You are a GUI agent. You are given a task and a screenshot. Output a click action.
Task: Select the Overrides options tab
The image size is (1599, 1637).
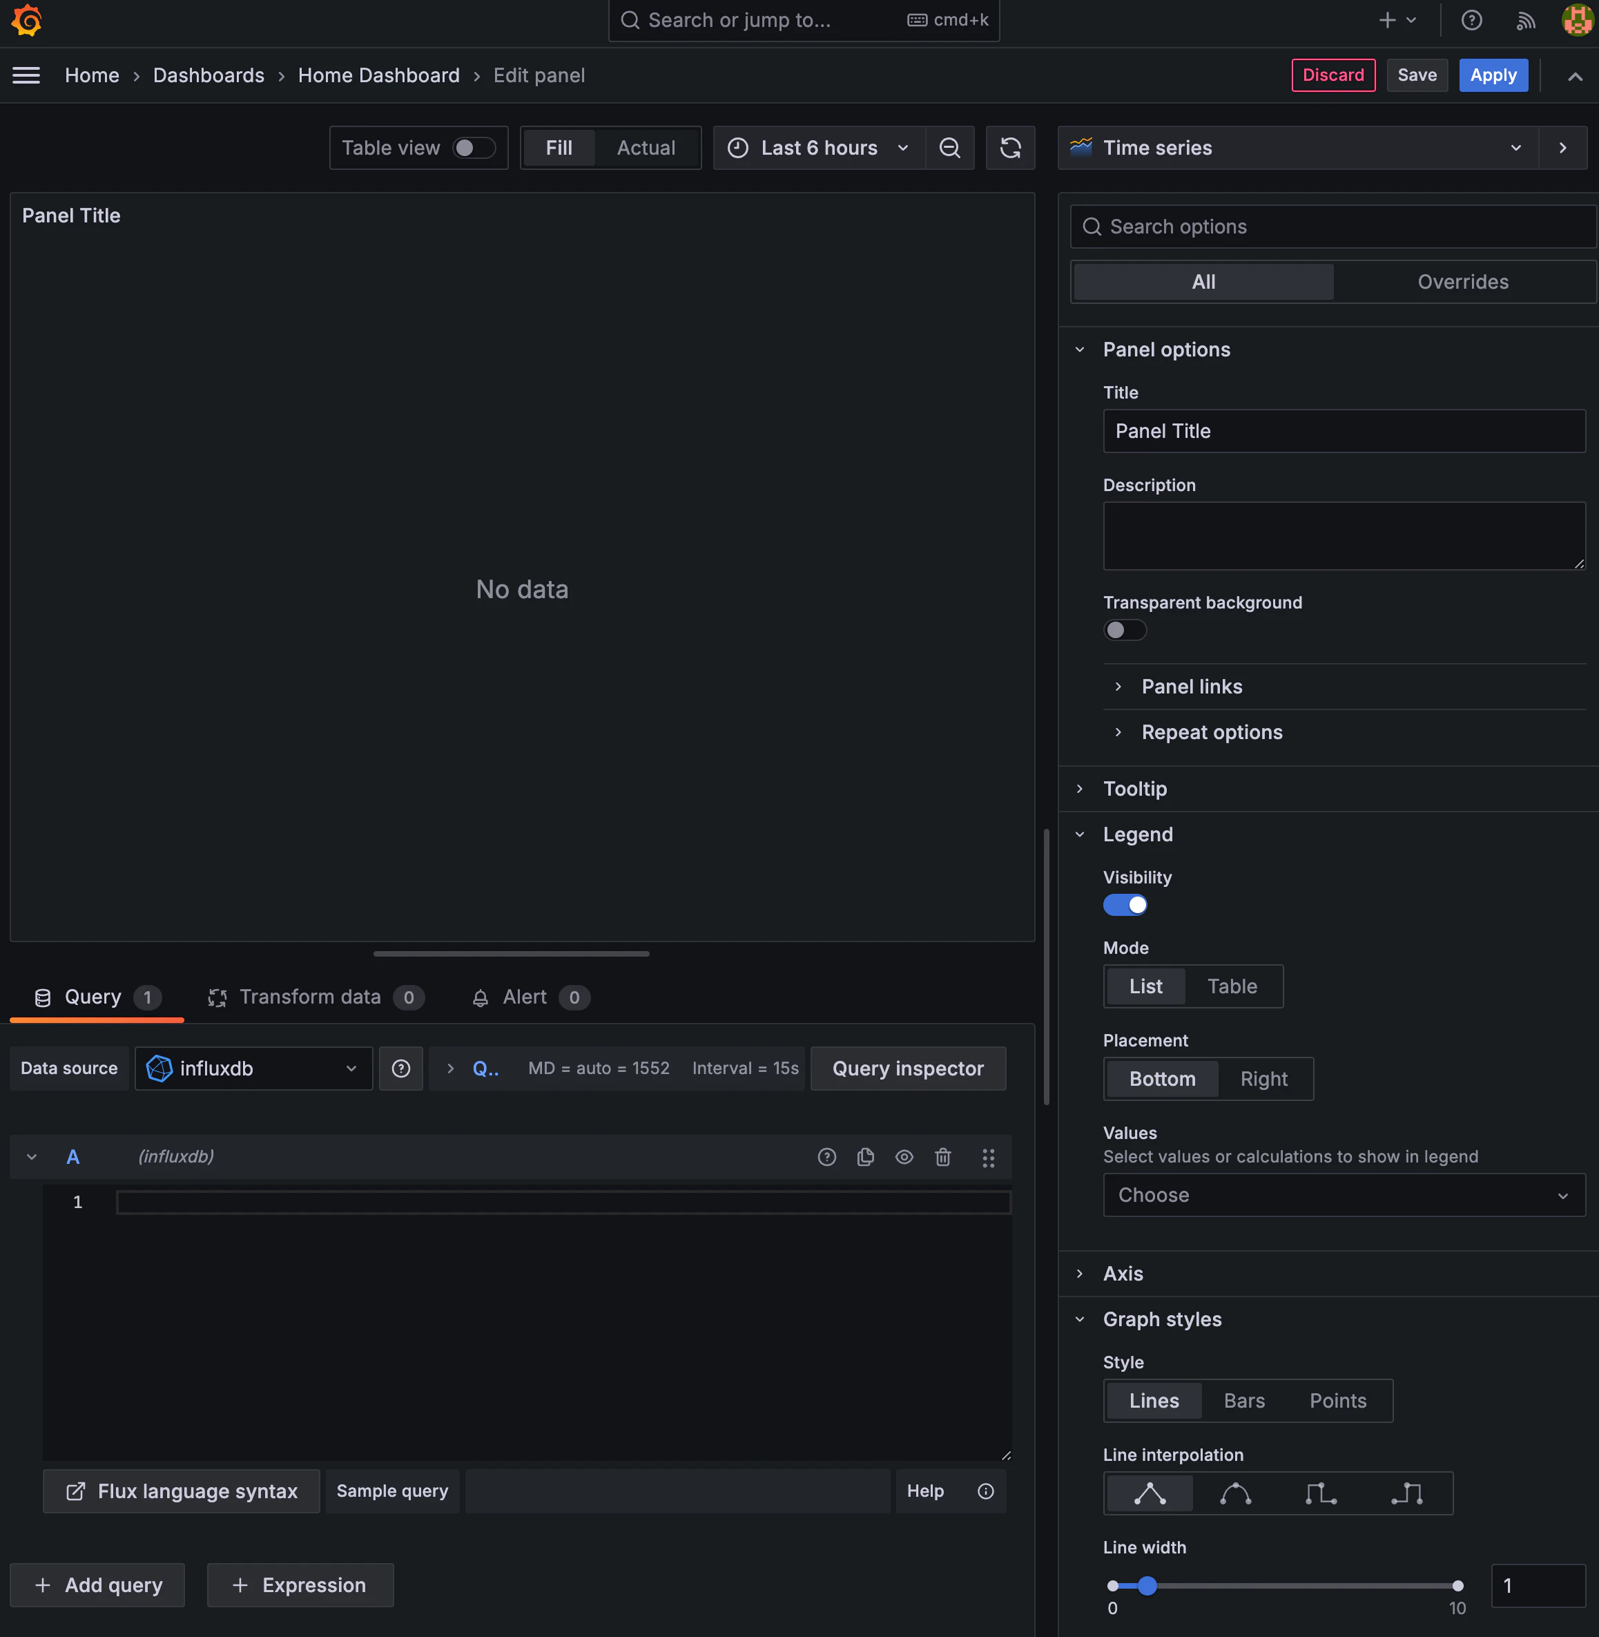pyautogui.click(x=1463, y=283)
